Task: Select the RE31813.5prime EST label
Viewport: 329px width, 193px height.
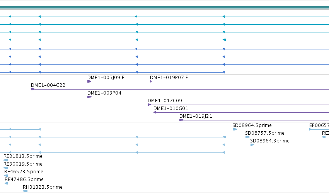Action: click(23, 156)
